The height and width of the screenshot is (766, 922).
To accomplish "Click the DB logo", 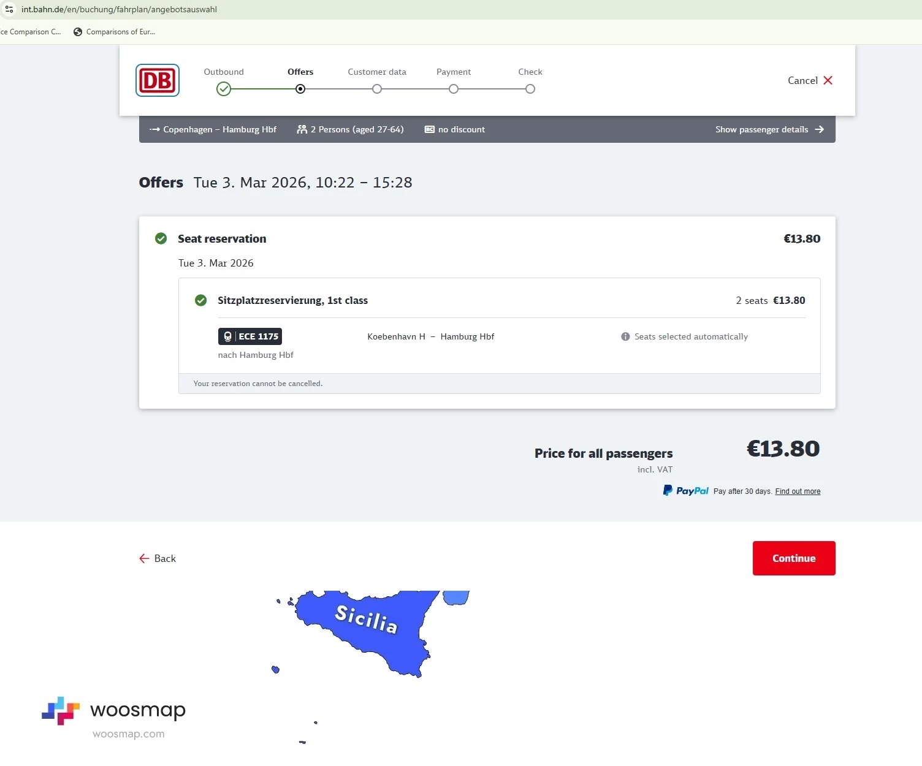I will coord(158,80).
